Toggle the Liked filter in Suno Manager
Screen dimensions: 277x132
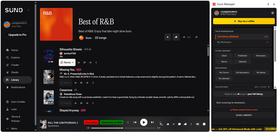224,56
